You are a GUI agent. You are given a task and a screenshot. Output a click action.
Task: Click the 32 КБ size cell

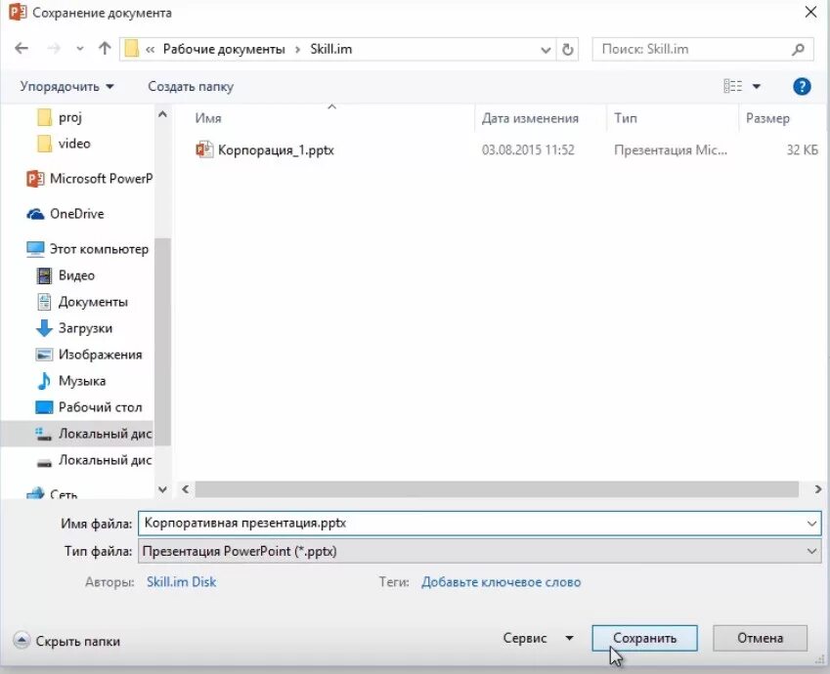(802, 150)
